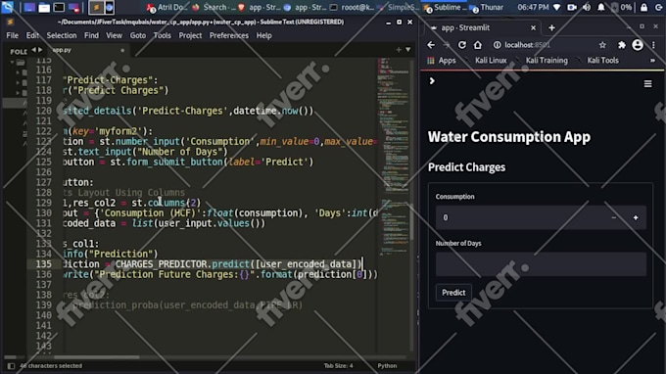Bookmark page with the star icon
The width and height of the screenshot is (666, 374).
pos(602,45)
